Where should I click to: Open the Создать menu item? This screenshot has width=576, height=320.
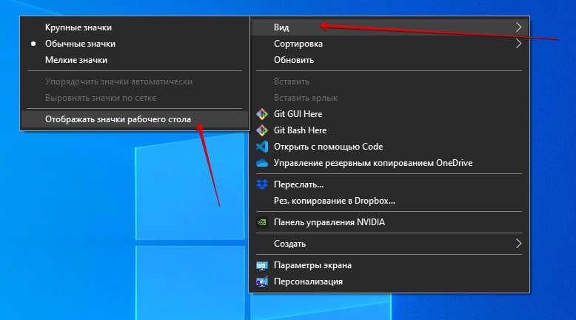389,244
